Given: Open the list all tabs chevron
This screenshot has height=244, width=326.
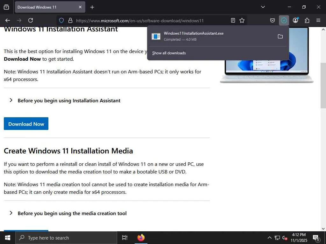Looking at the screenshot, I should (263, 7).
